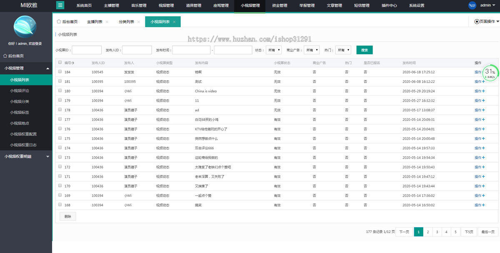Open 插件中心 in the top navigation
The height and width of the screenshot is (253, 500).
pos(389,5)
